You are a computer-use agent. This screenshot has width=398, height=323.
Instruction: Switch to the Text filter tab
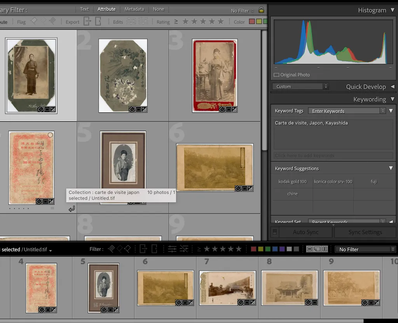coord(84,9)
